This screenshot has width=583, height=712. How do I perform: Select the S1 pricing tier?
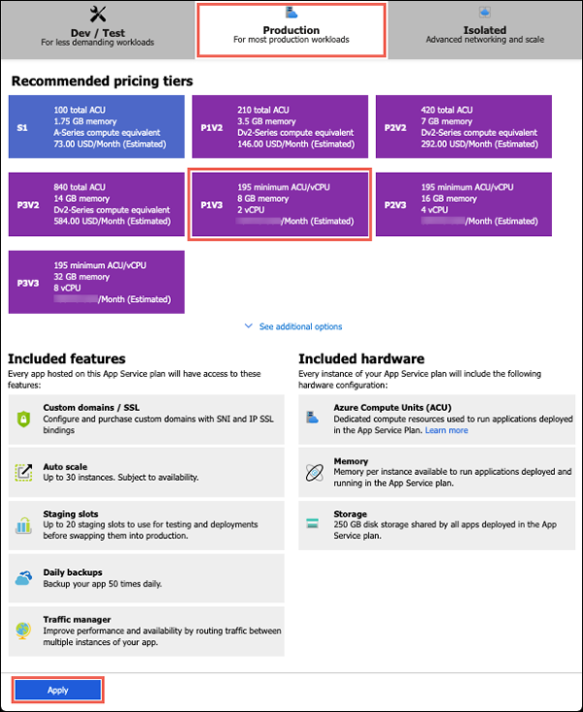[95, 126]
